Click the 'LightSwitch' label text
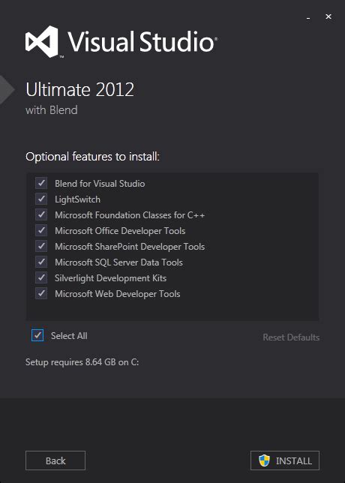Viewport: 345px width, 483px height. (78, 199)
